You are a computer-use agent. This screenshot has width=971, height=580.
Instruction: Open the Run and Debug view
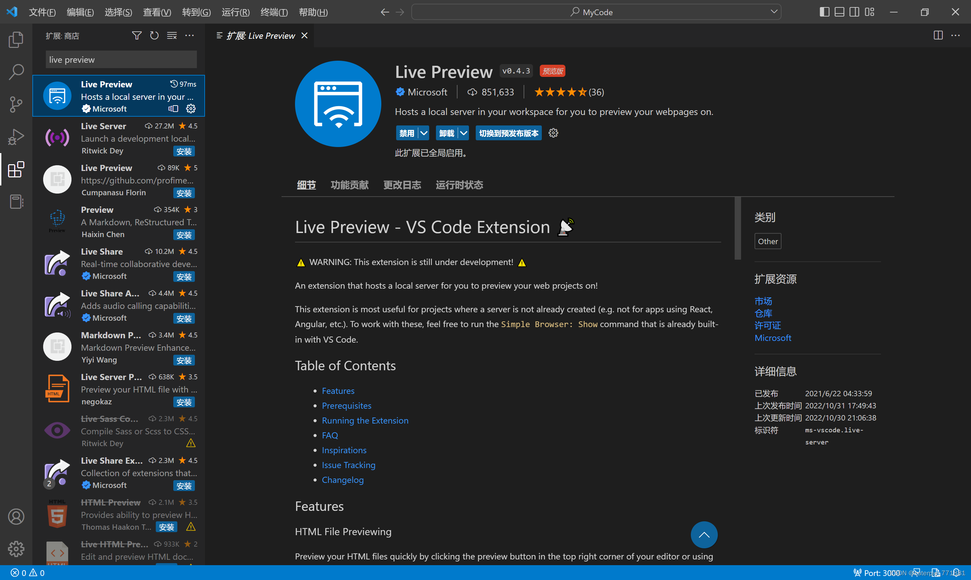pos(16,137)
